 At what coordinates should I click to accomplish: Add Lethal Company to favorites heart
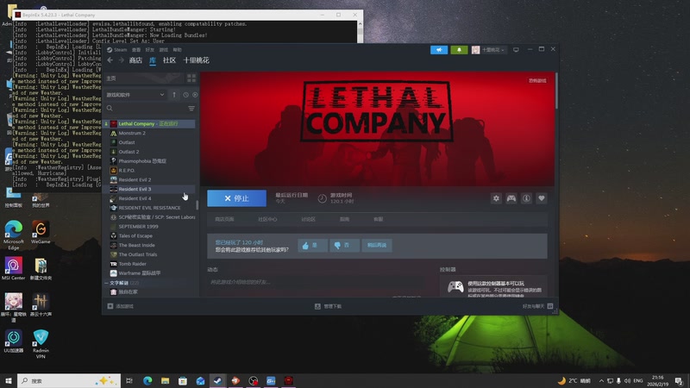coord(542,198)
